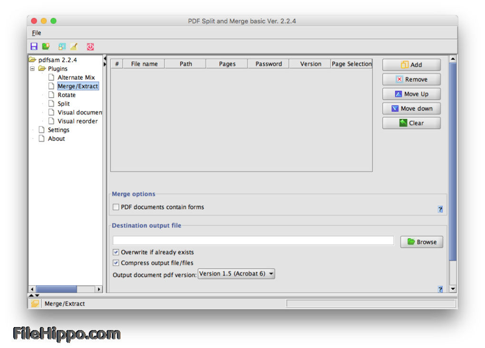Click the main panel vertical scrollbar thumb
This screenshot has width=485, height=348.
pyautogui.click(x=453, y=162)
